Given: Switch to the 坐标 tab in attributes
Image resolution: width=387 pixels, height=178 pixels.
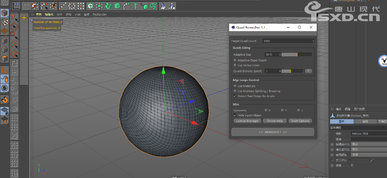Looking at the screenshot, I should click(365, 121).
